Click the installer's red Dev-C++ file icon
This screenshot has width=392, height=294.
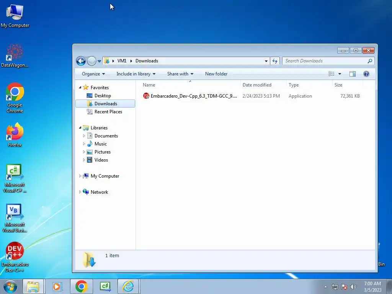click(x=146, y=96)
